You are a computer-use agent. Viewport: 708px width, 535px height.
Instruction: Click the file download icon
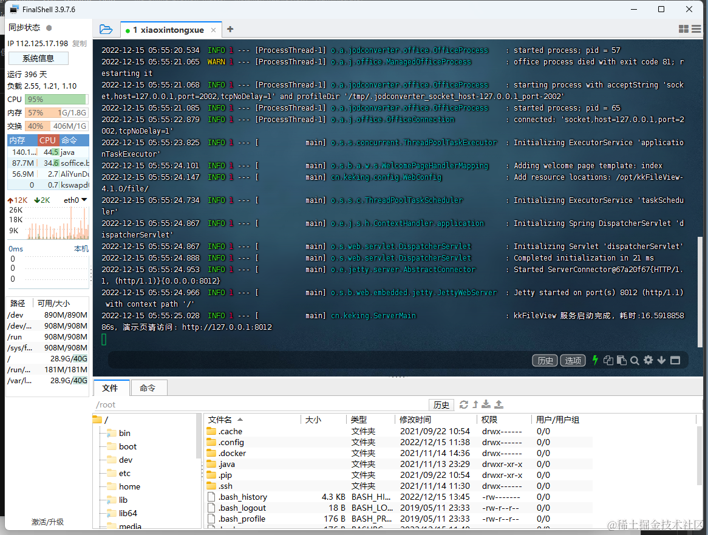point(486,404)
